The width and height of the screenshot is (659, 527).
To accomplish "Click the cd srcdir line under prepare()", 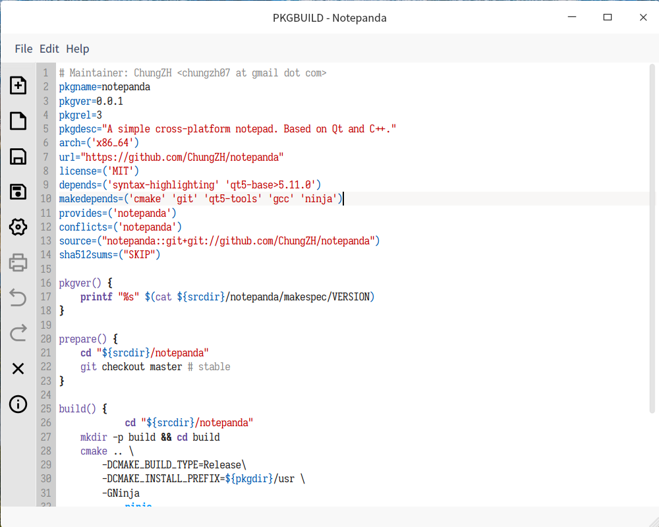I will [144, 353].
